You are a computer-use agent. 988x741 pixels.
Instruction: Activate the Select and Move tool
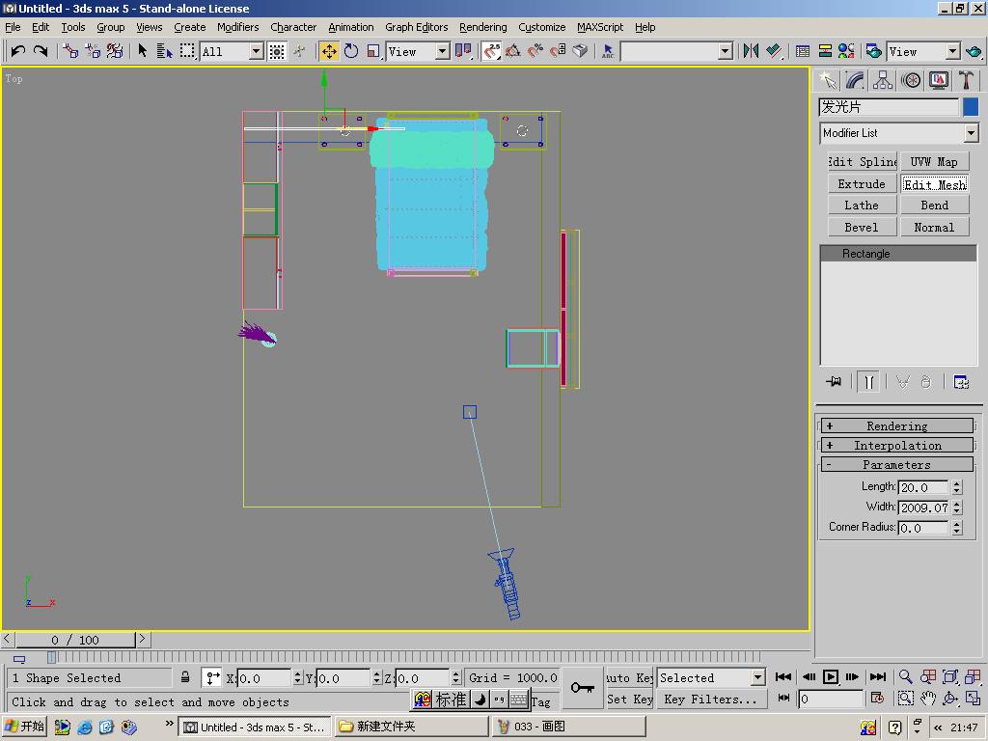click(329, 51)
